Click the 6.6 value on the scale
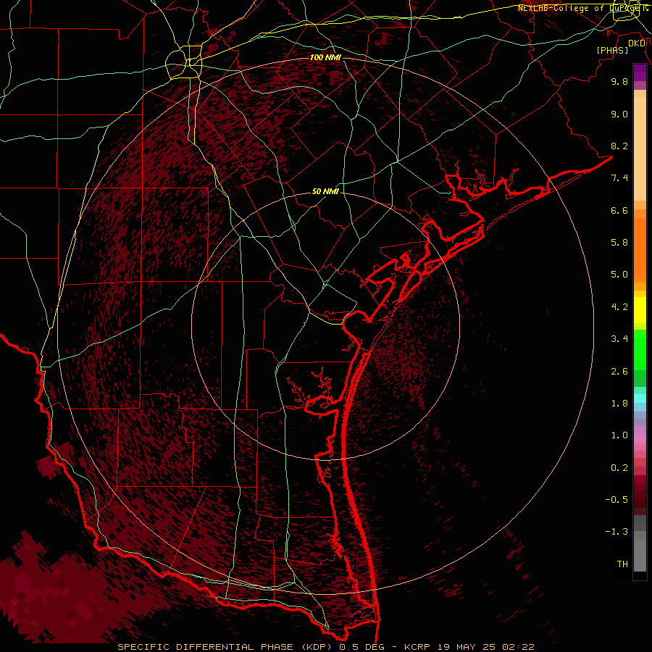652x652 pixels. pyautogui.click(x=619, y=210)
